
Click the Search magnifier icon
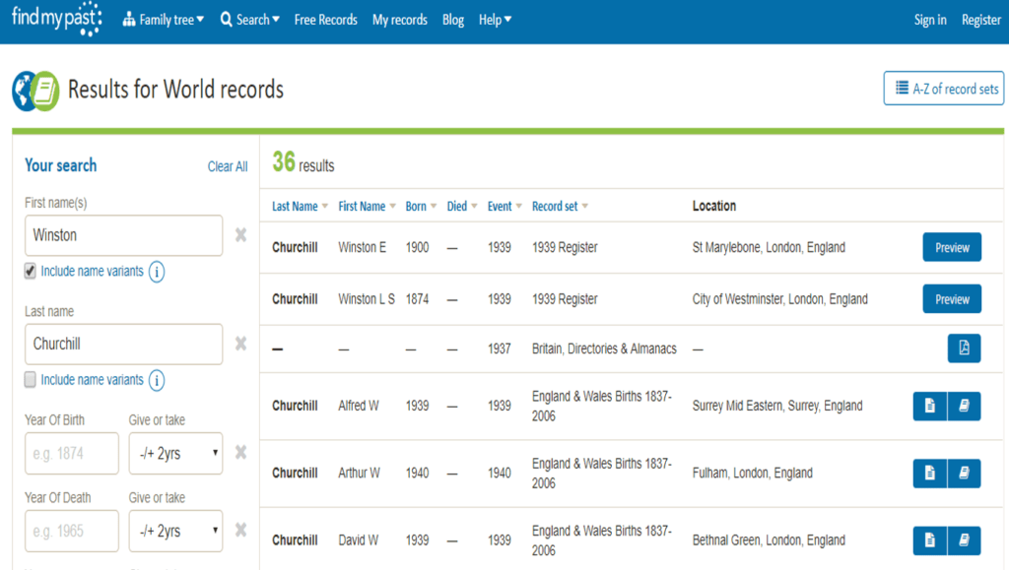[x=226, y=20]
